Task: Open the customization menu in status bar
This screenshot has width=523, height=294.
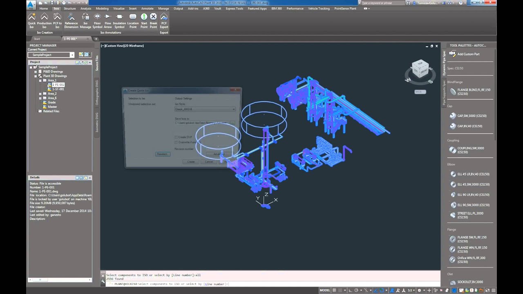Action: [x=494, y=290]
